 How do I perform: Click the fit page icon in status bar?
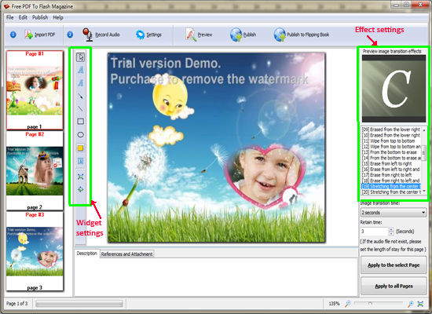(x=420, y=304)
